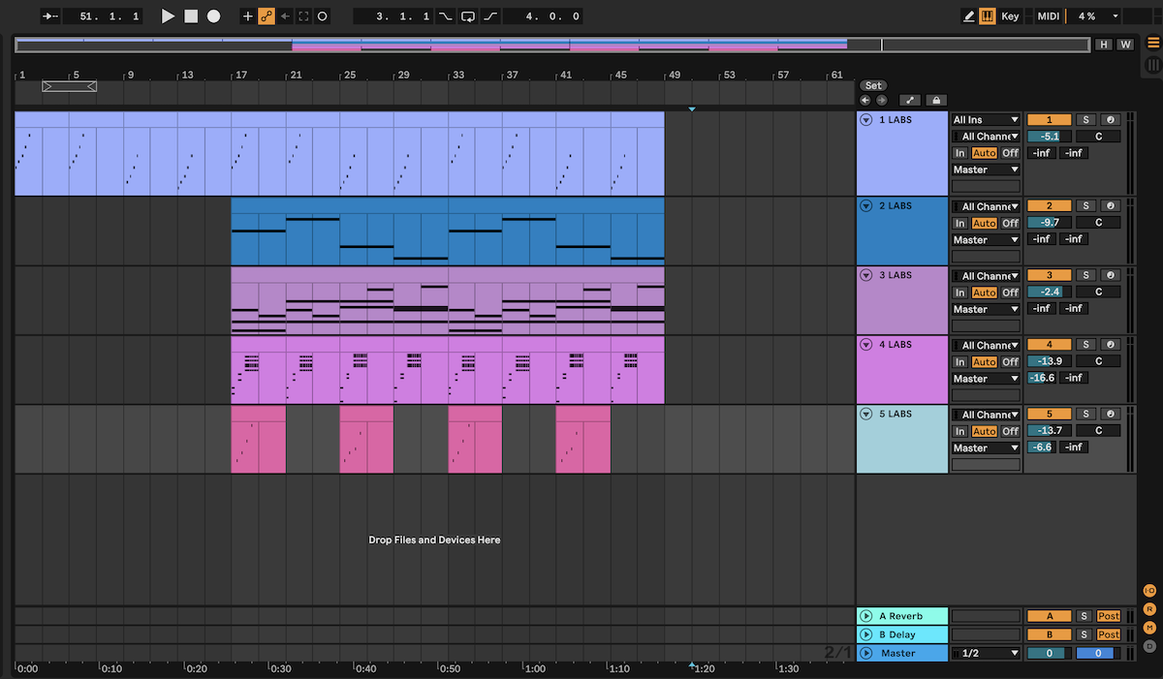The height and width of the screenshot is (679, 1163).
Task: Toggle the Computer MIDI Keyboard icon
Action: coord(988,16)
